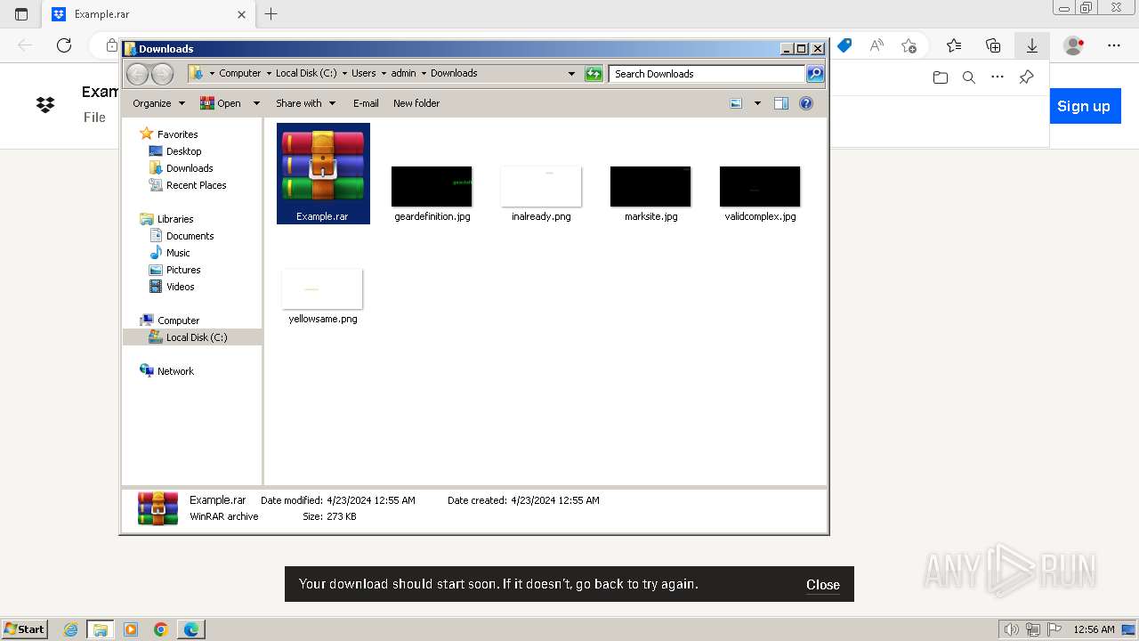Select the Example.rar archive file

(x=323, y=174)
